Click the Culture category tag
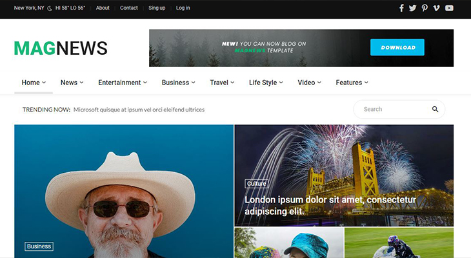Image resolution: width=471 pixels, height=258 pixels. (x=256, y=184)
